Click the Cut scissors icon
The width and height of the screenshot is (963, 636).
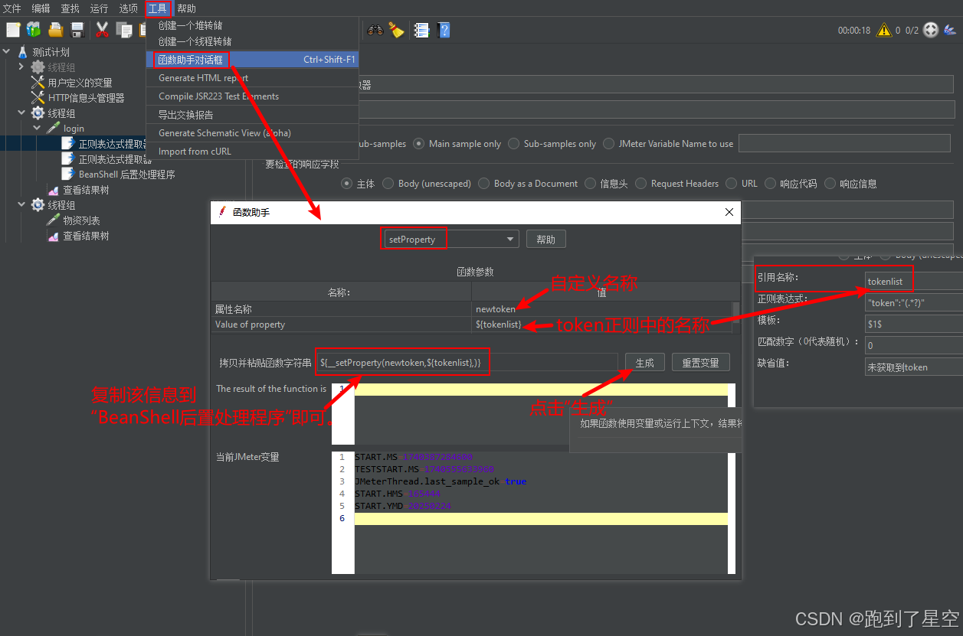pyautogui.click(x=102, y=30)
